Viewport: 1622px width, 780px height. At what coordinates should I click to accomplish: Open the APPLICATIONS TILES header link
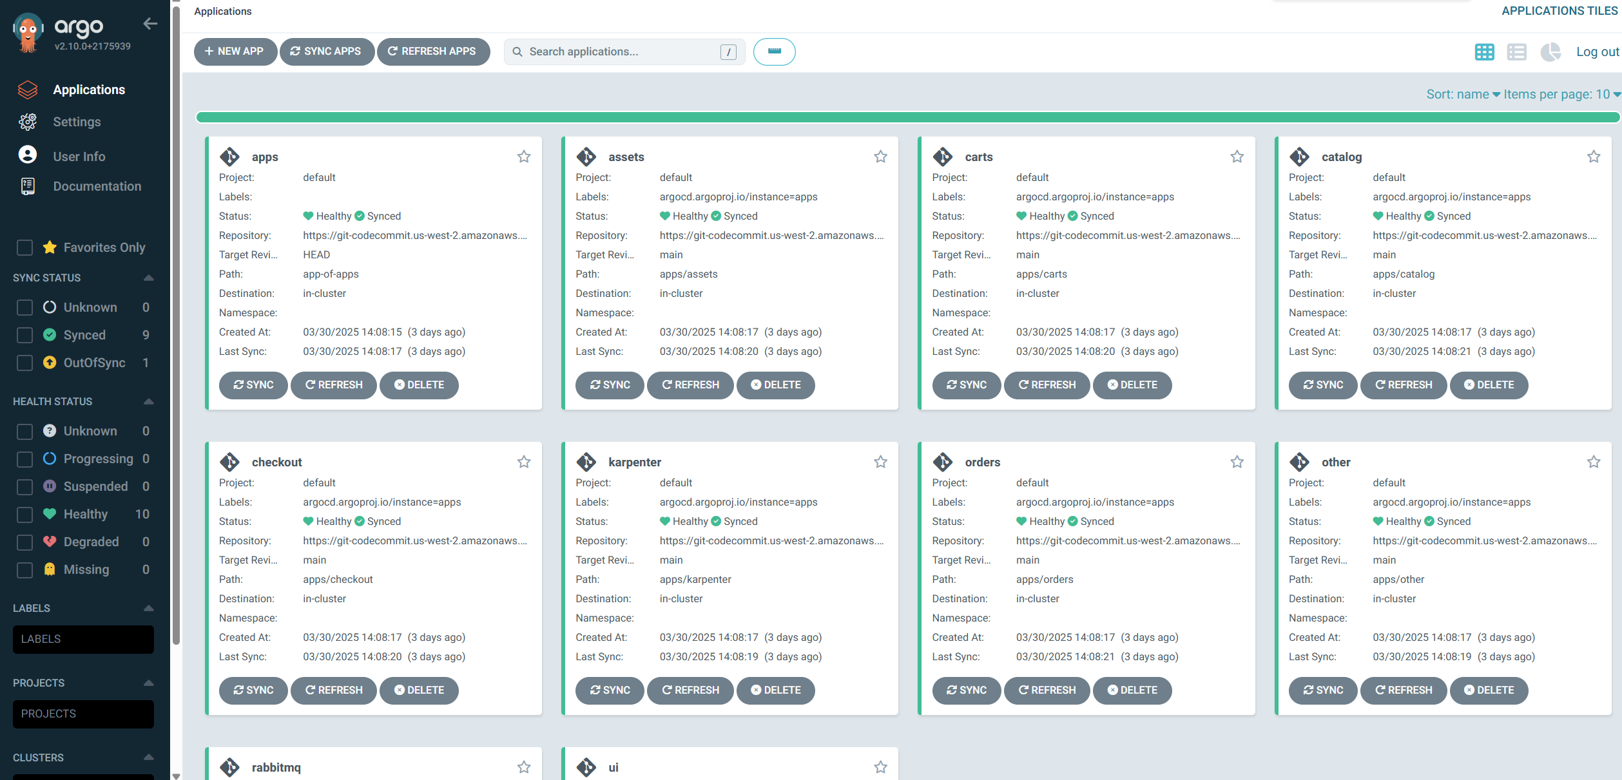point(1559,11)
